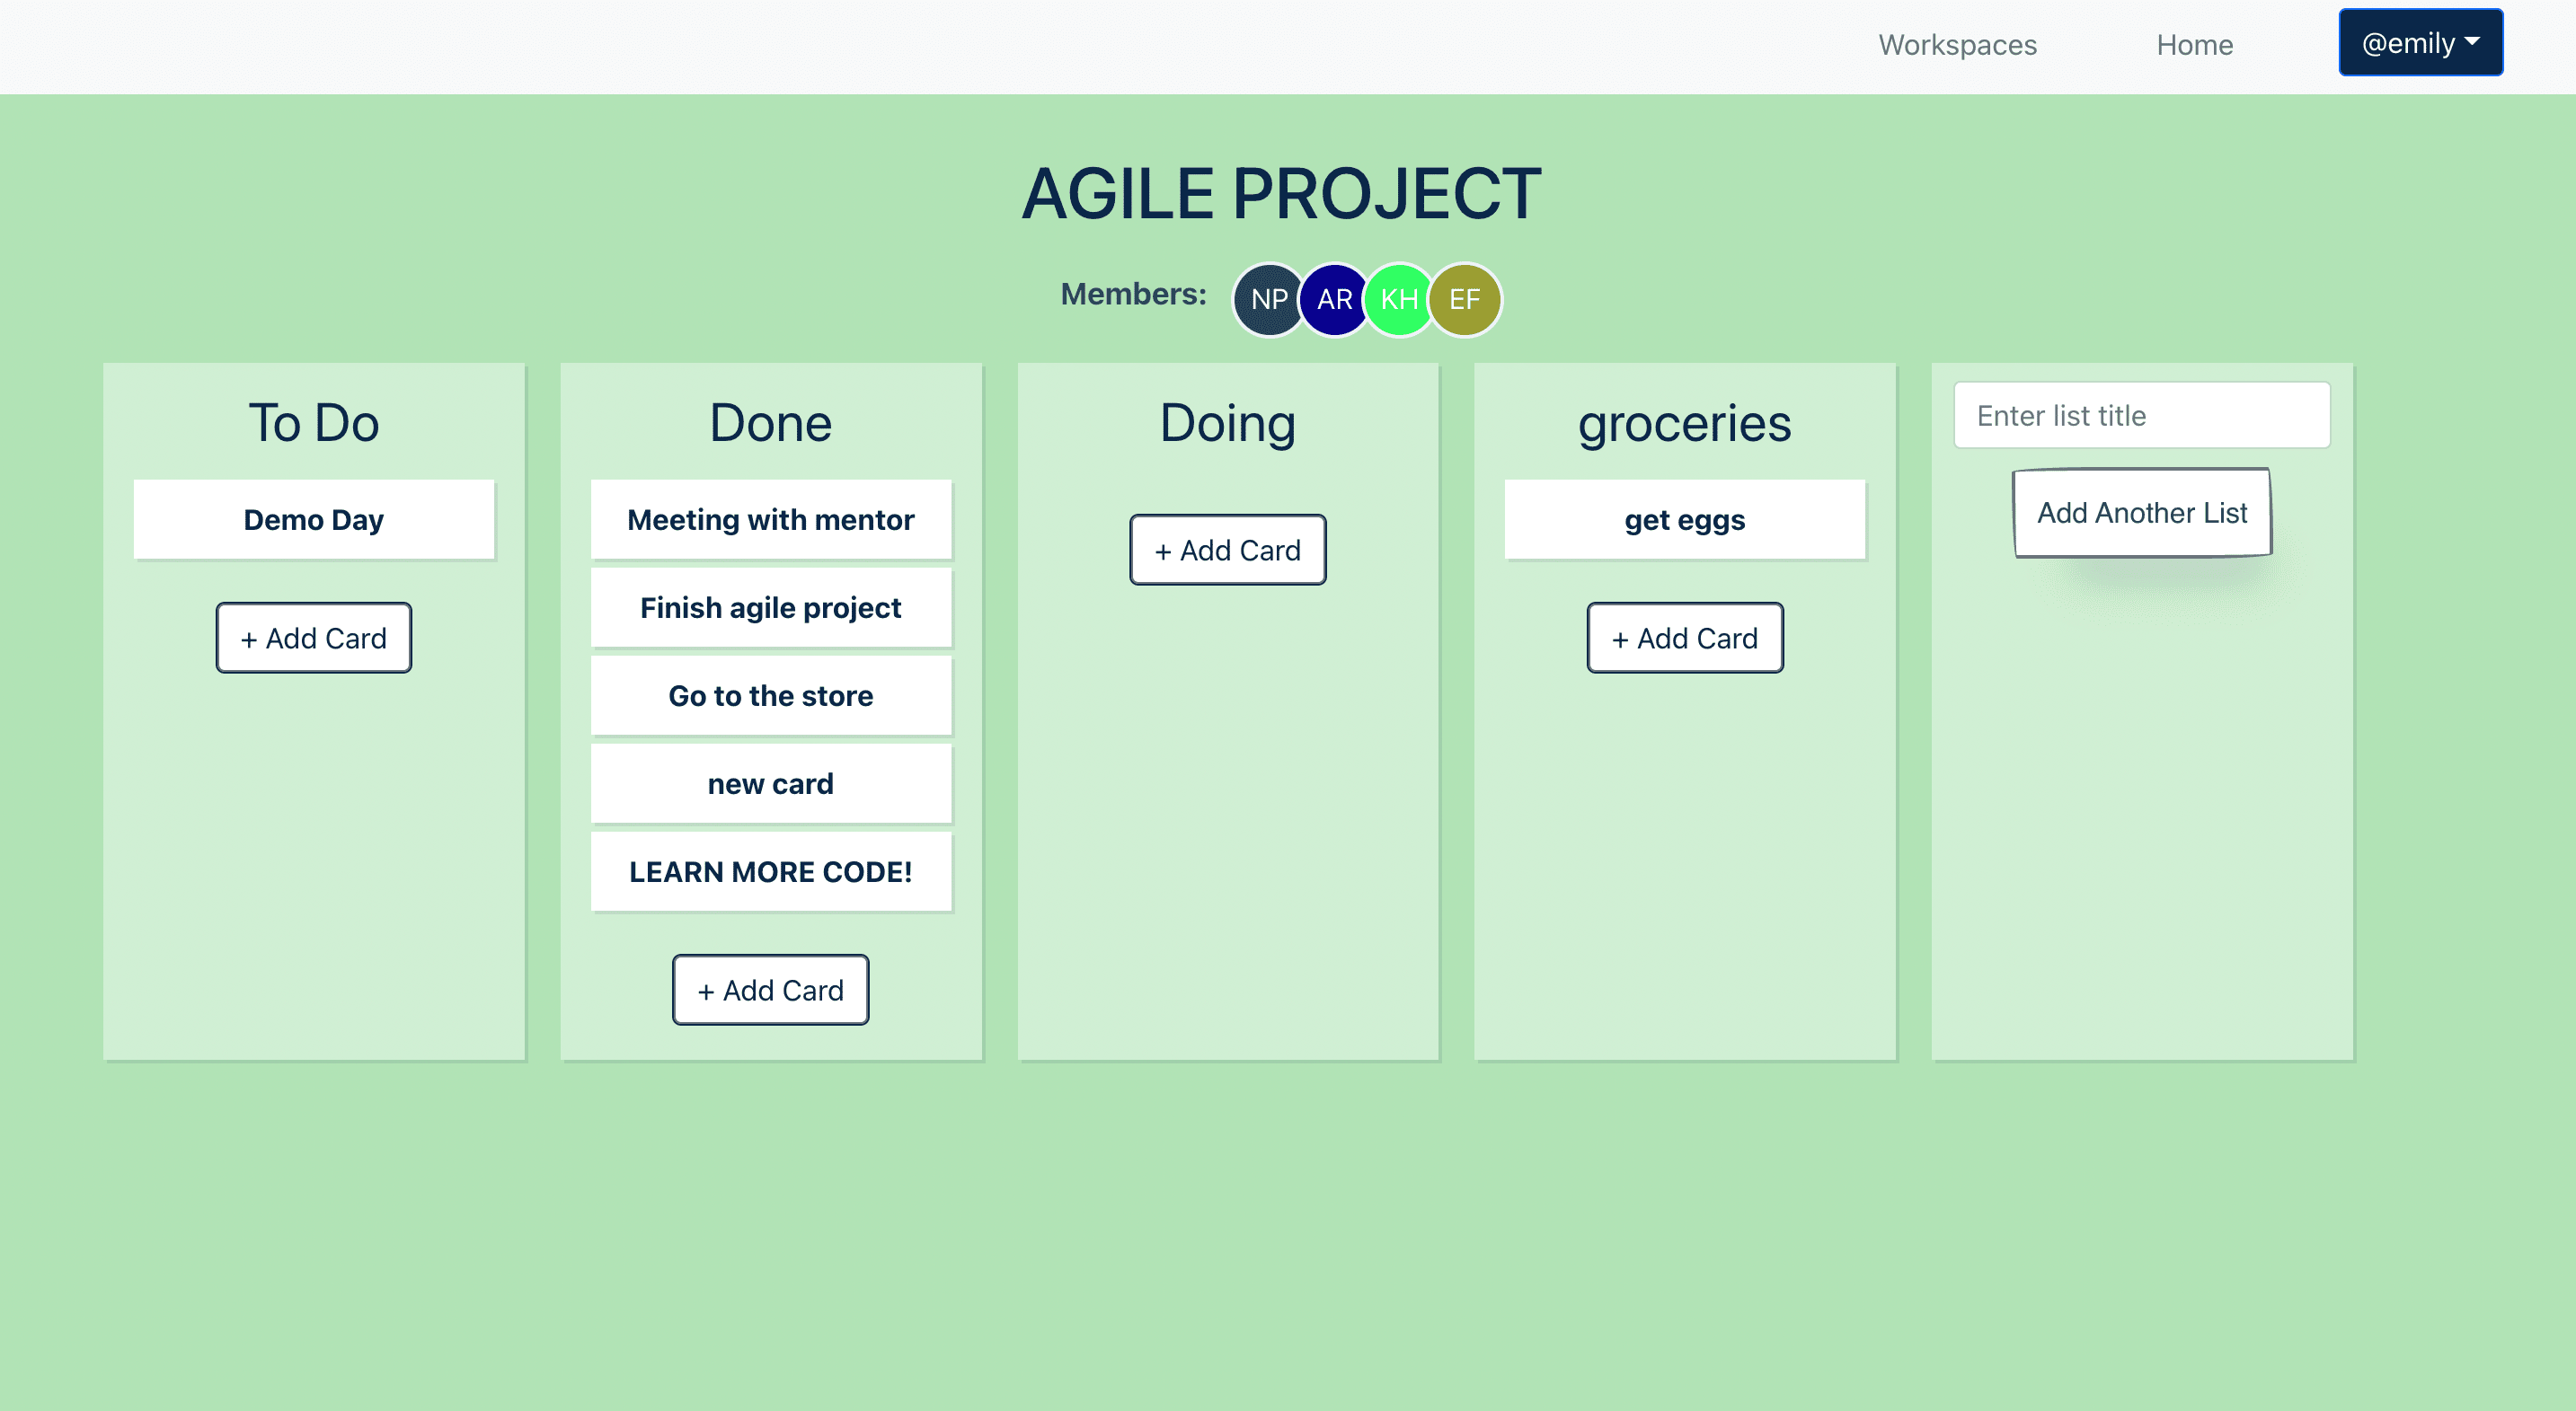Click Add Card in the To Do list
Screen dimensions: 2576x1411
[x=314, y=639]
